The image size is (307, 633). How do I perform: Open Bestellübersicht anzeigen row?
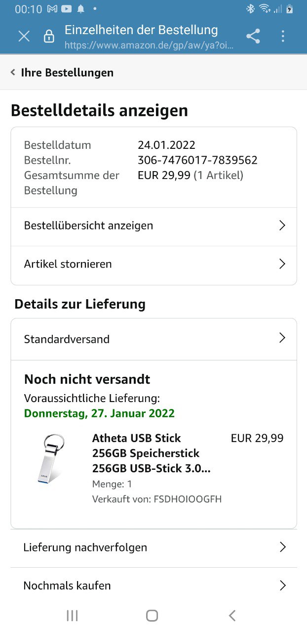coord(89,226)
